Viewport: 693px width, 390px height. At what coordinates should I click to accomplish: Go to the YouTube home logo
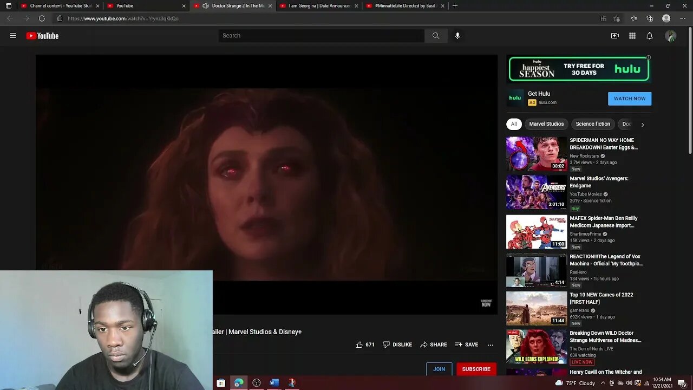point(42,36)
